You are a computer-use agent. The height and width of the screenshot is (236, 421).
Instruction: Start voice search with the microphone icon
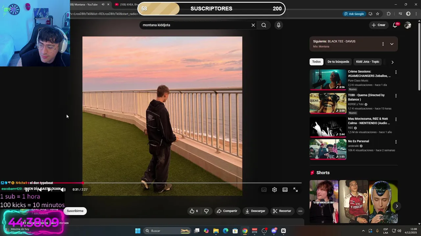click(x=279, y=25)
